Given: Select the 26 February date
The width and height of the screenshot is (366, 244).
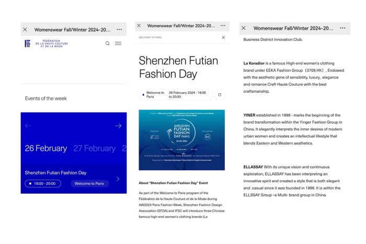Looking at the screenshot, I should 46,148.
